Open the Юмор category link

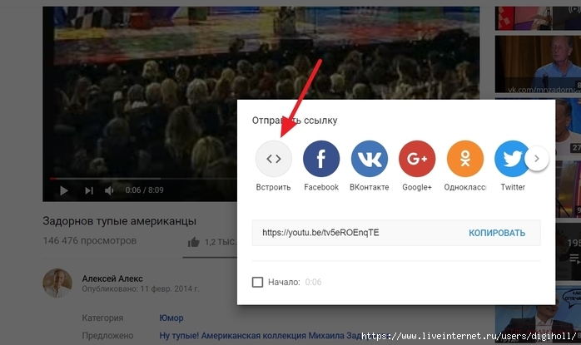(171, 318)
